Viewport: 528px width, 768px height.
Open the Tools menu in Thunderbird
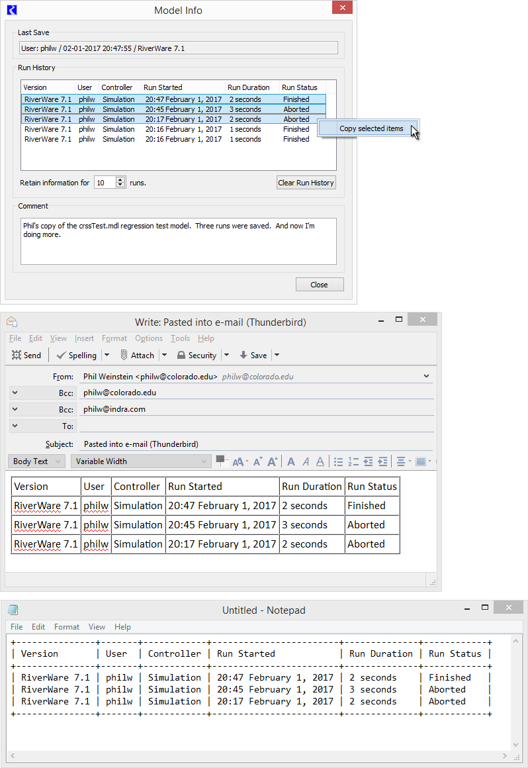pyautogui.click(x=180, y=338)
